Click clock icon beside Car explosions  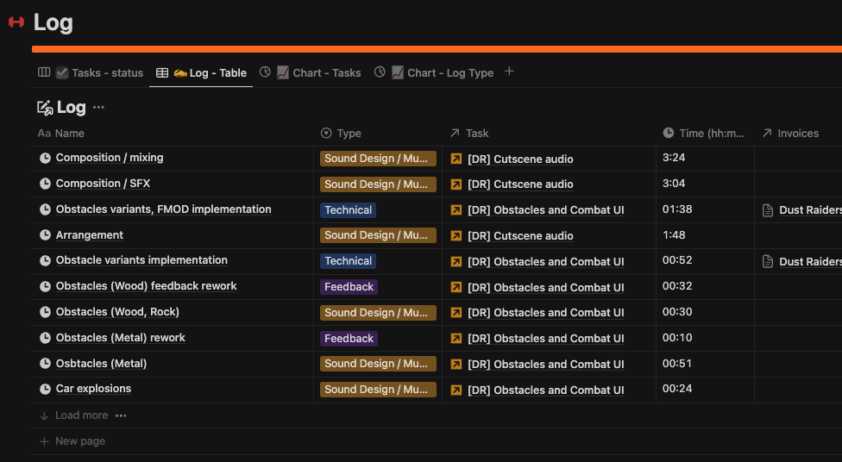[45, 389]
